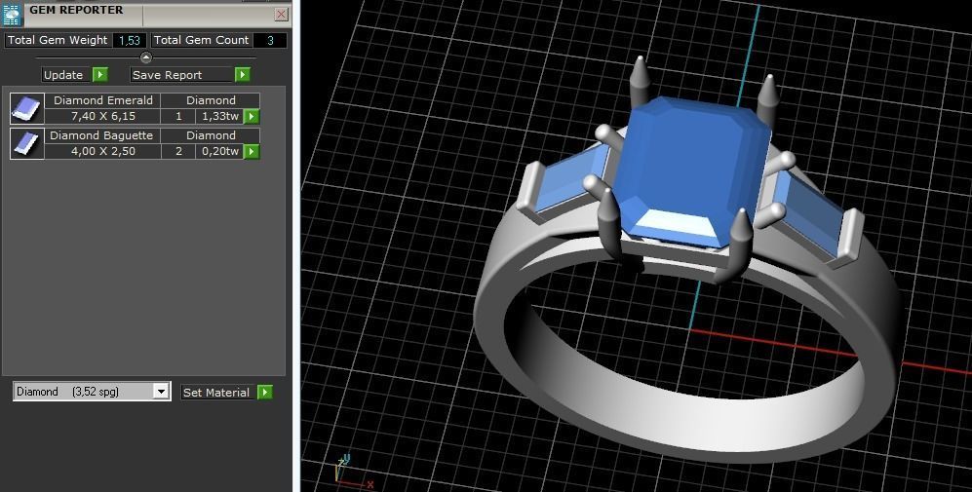Click the Save Report button label
Screen dimensions: 972x492
click(182, 75)
